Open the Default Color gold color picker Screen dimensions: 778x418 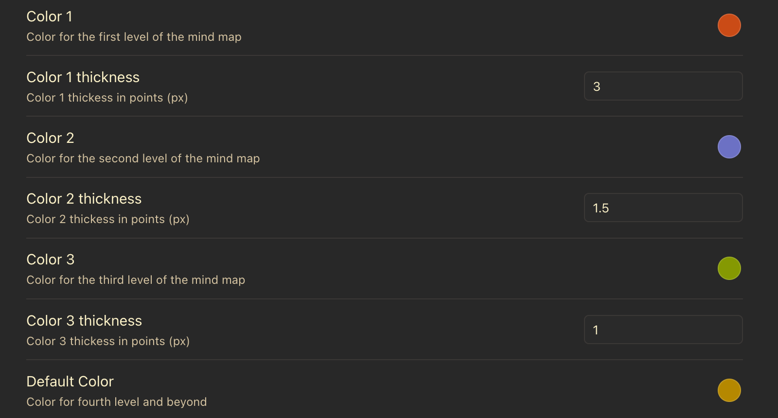(x=729, y=390)
